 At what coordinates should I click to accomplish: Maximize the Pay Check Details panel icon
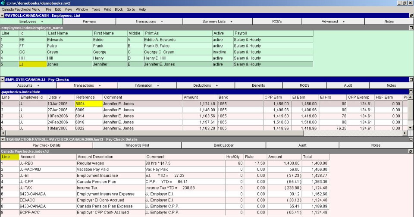pos(411,139)
